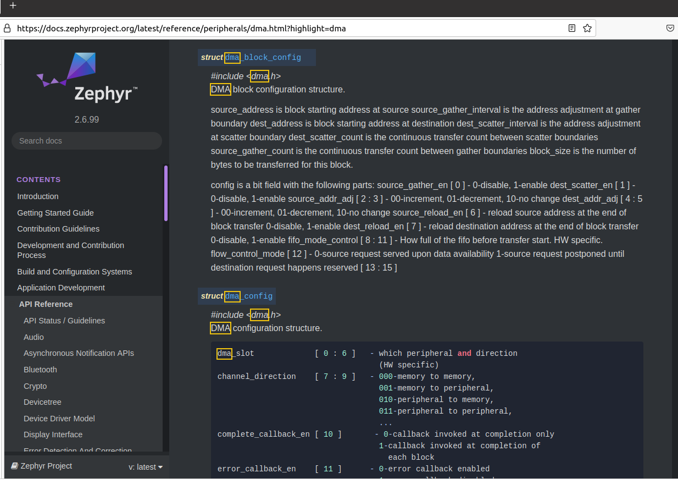Open site information via the padlock icon
The width and height of the screenshot is (678, 484).
[6, 28]
